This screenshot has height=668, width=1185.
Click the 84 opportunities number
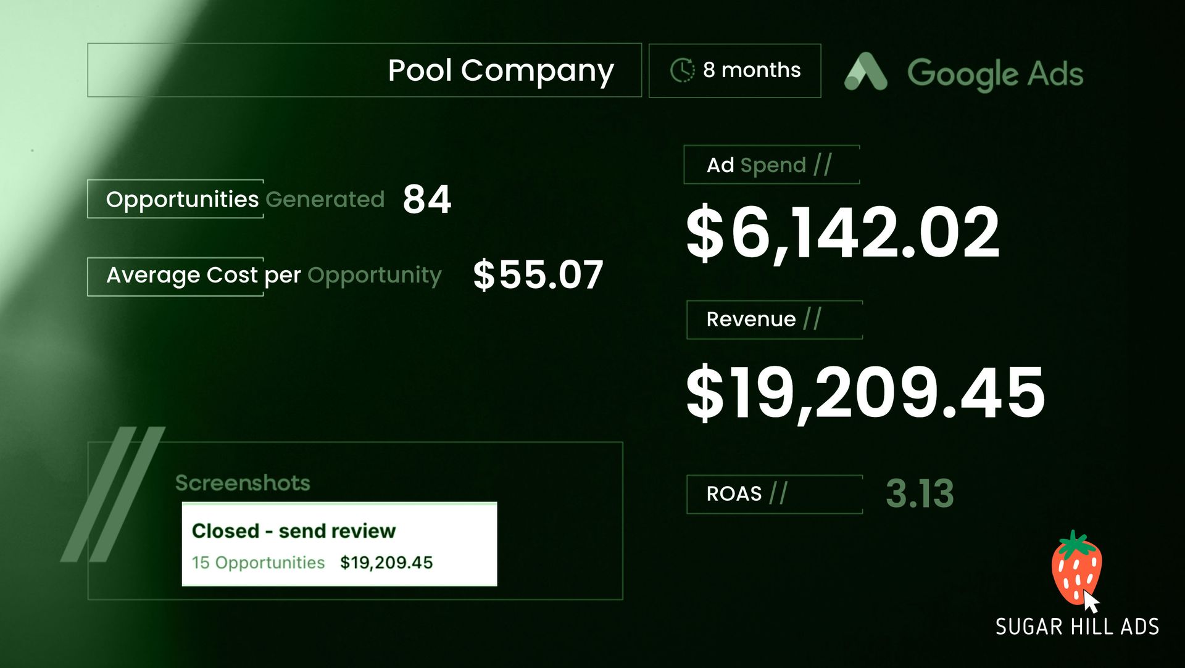pyautogui.click(x=426, y=200)
